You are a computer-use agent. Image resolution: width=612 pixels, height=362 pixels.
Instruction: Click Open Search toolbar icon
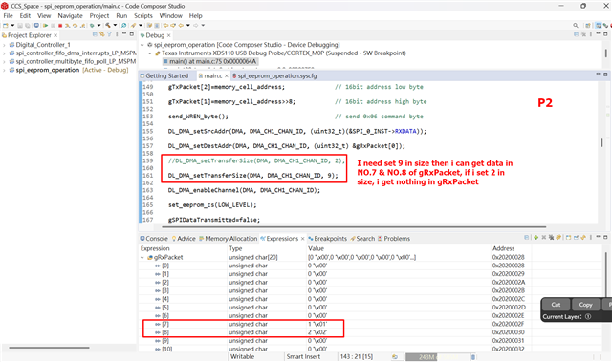(123, 26)
